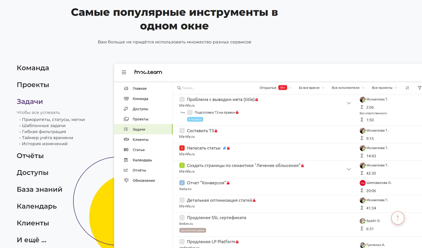422x248 pixels.
Task: Click the Отчёты chart icon in sidebar
Action: tap(126, 170)
